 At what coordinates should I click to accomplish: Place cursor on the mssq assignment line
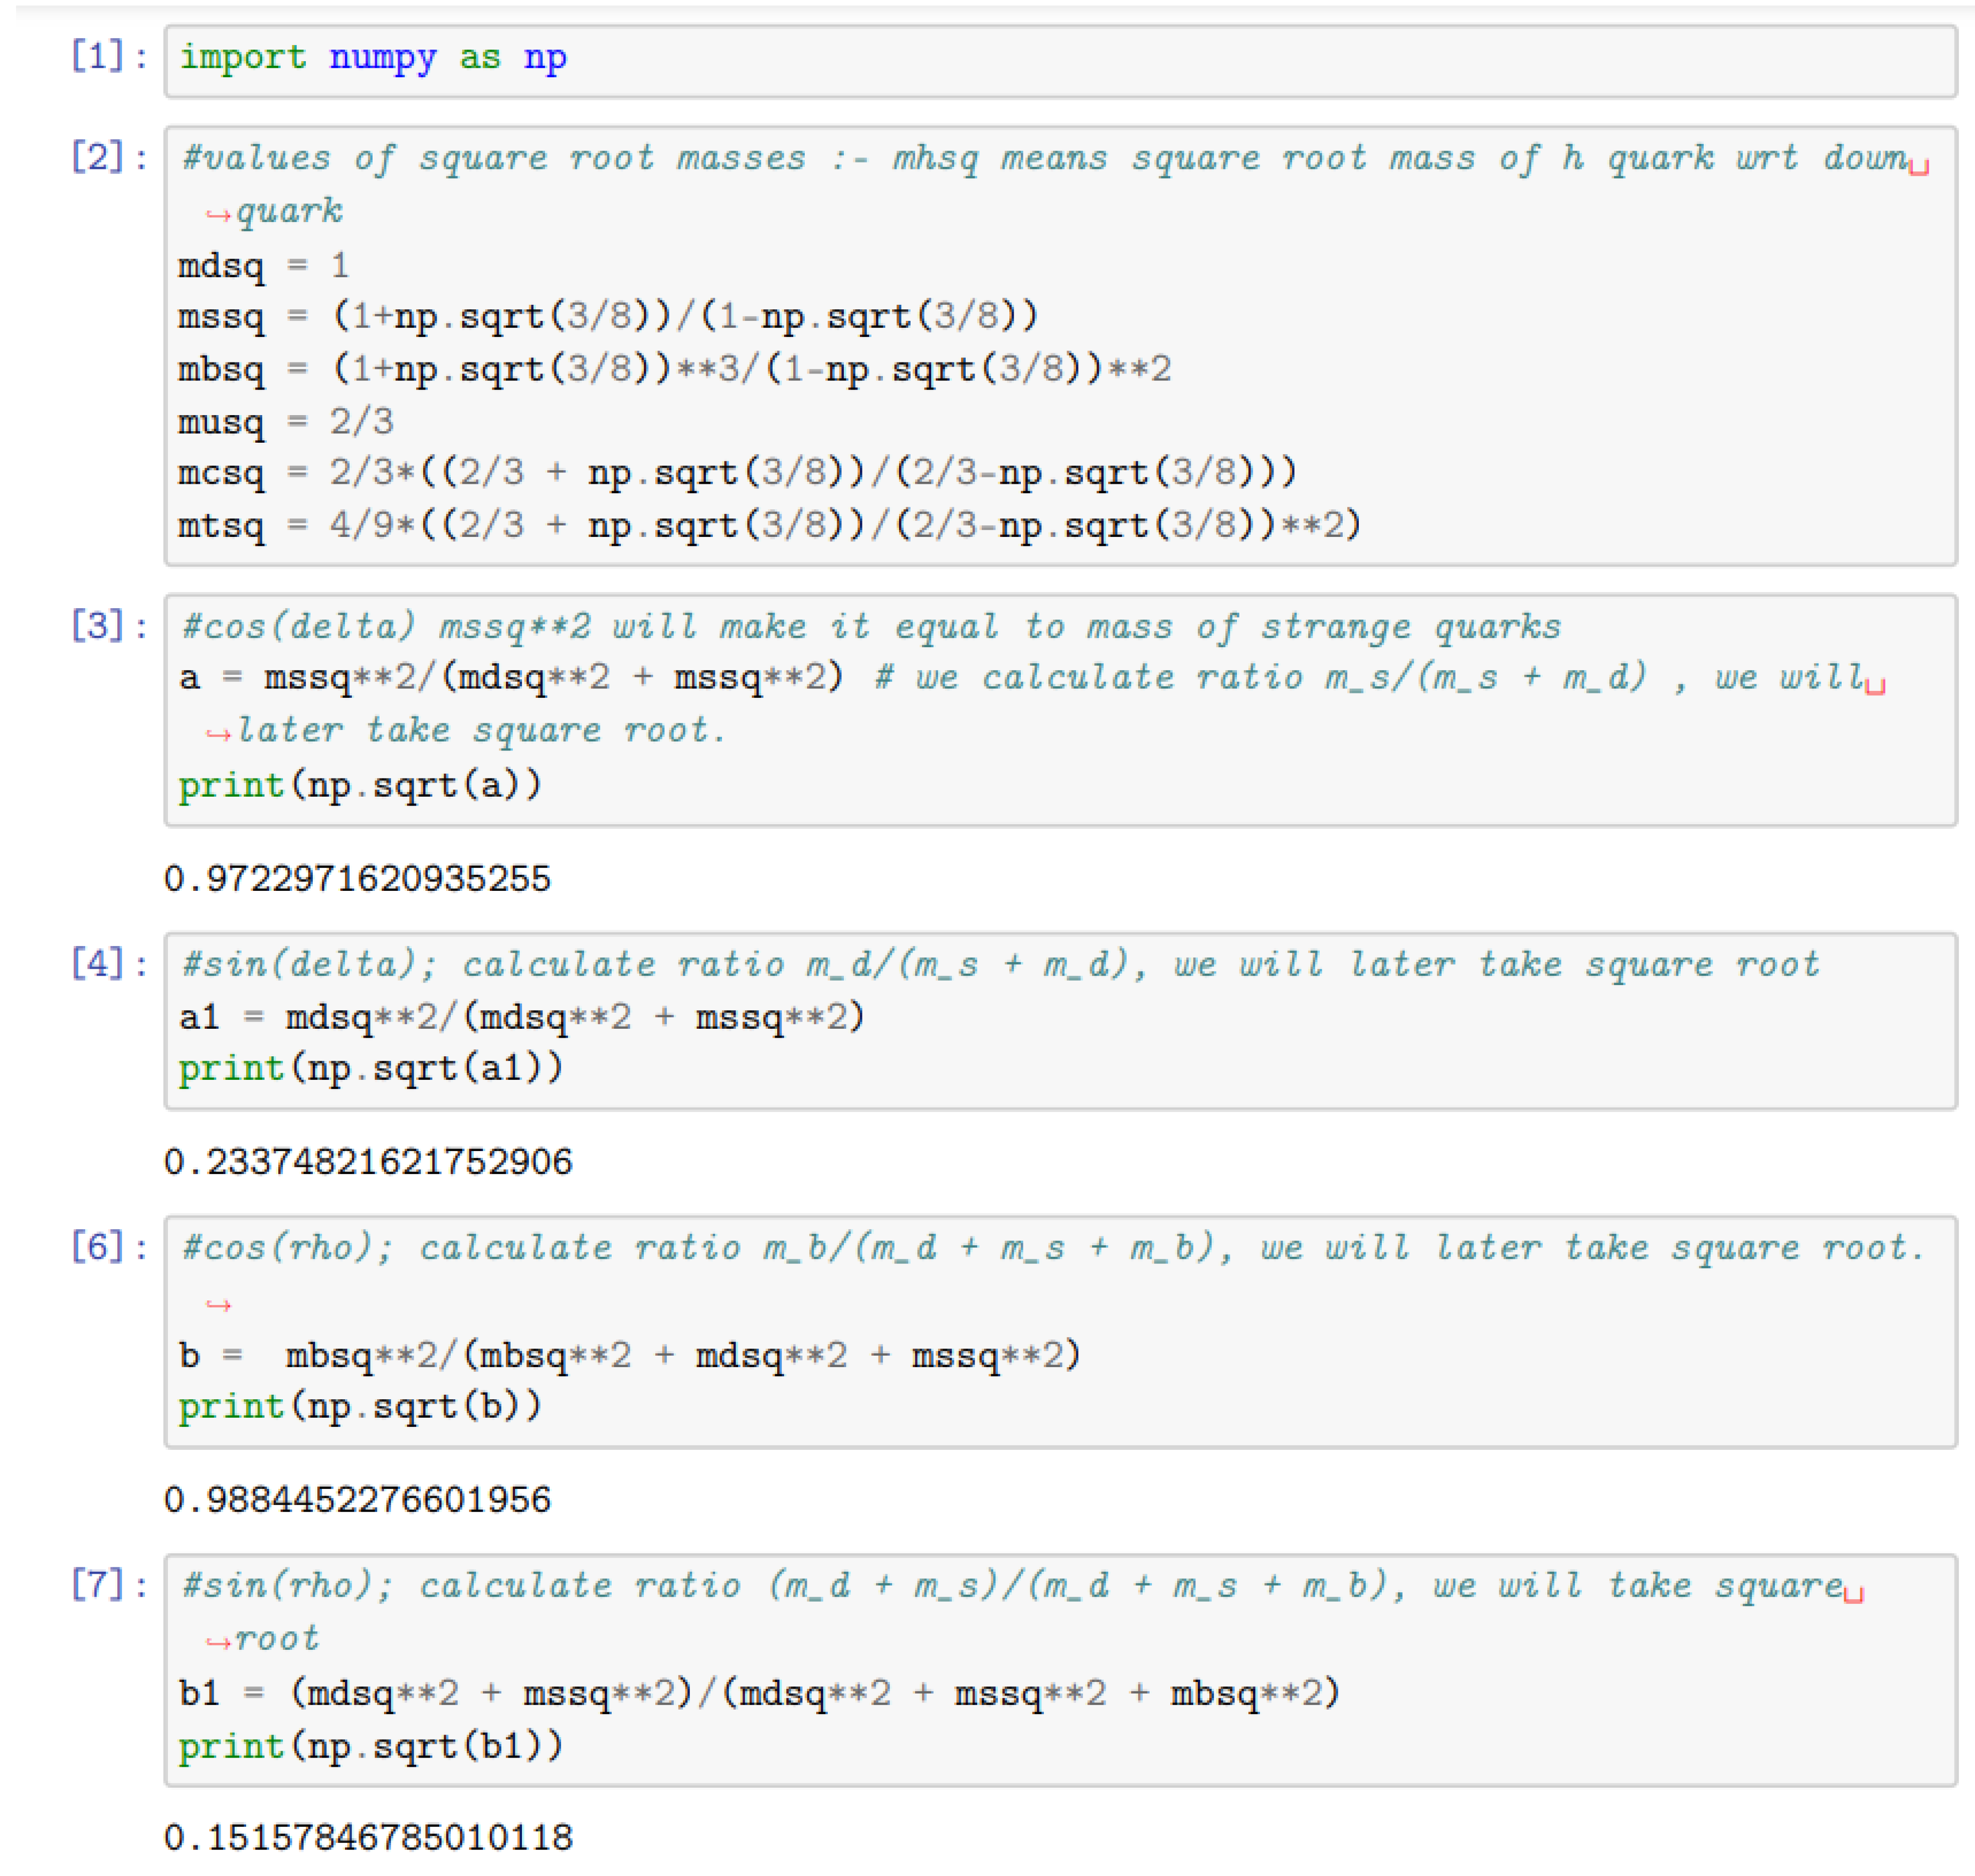[x=608, y=317]
